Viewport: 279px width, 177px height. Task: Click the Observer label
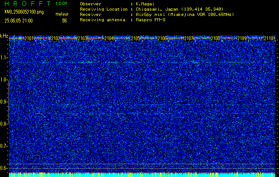point(90,4)
